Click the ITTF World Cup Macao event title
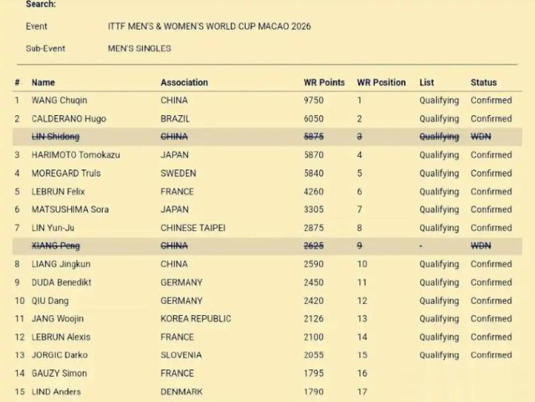This screenshot has height=402, width=535. click(x=209, y=27)
